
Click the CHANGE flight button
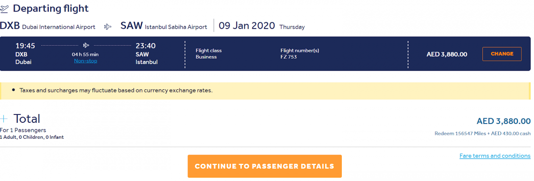pyautogui.click(x=502, y=54)
